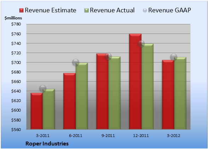208x149 pixels.
Task: Click the 3-2012 quarter label
Action: (174, 136)
